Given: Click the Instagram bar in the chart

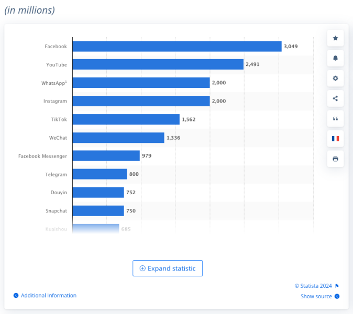Looking at the screenshot, I should [141, 101].
